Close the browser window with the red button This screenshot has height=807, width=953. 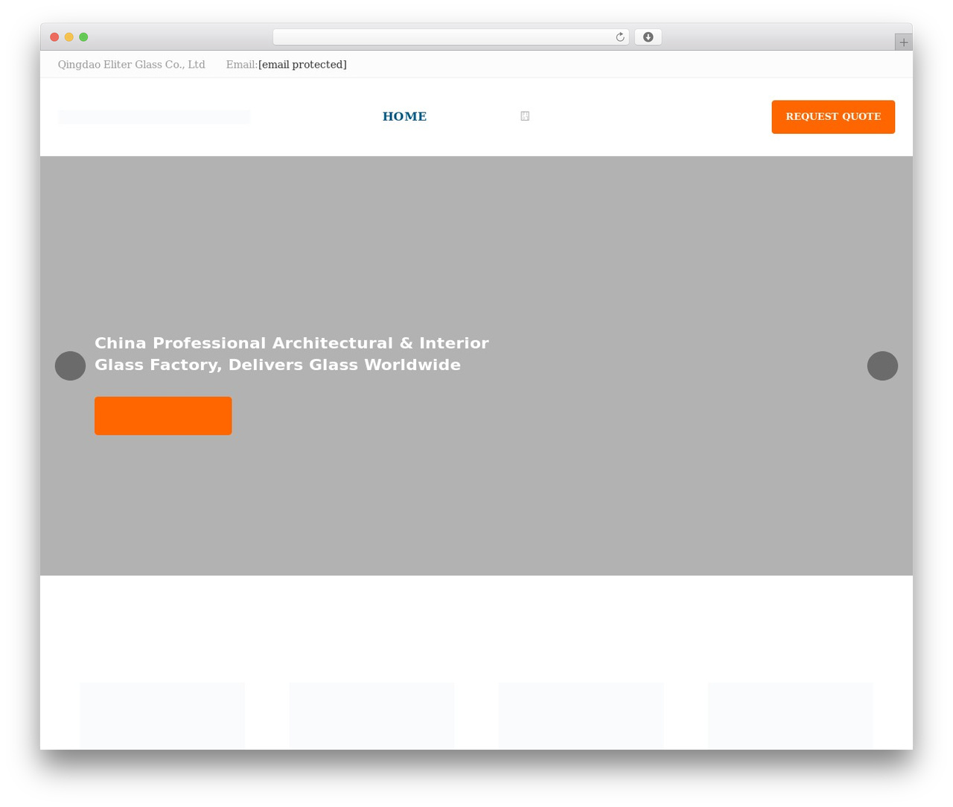pyautogui.click(x=54, y=37)
